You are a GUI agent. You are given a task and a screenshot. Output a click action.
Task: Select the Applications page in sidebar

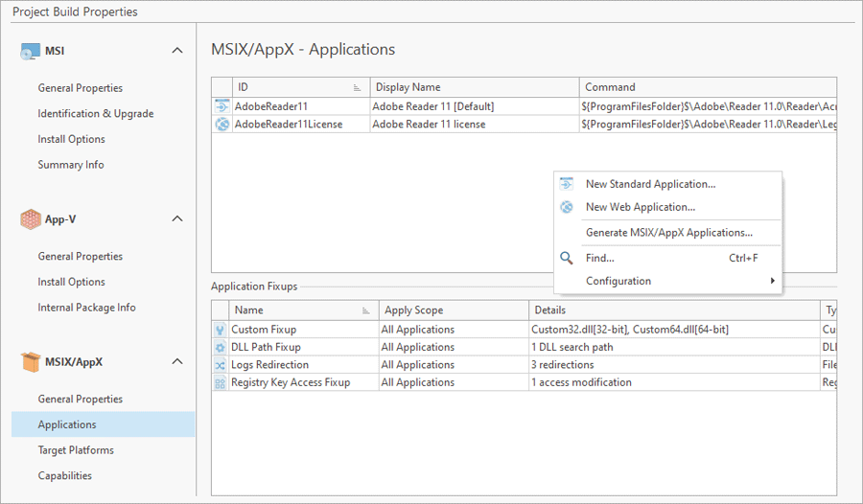(x=103, y=424)
